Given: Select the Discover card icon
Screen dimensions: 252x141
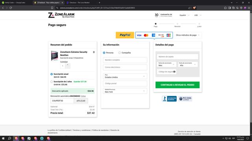Looking at the screenshot, I should 161,35.
